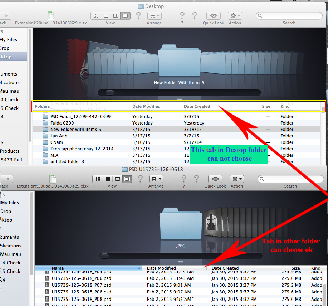Click Quick Look eye in Desktop window
Screen dimensions: 328x306
[214, 16]
